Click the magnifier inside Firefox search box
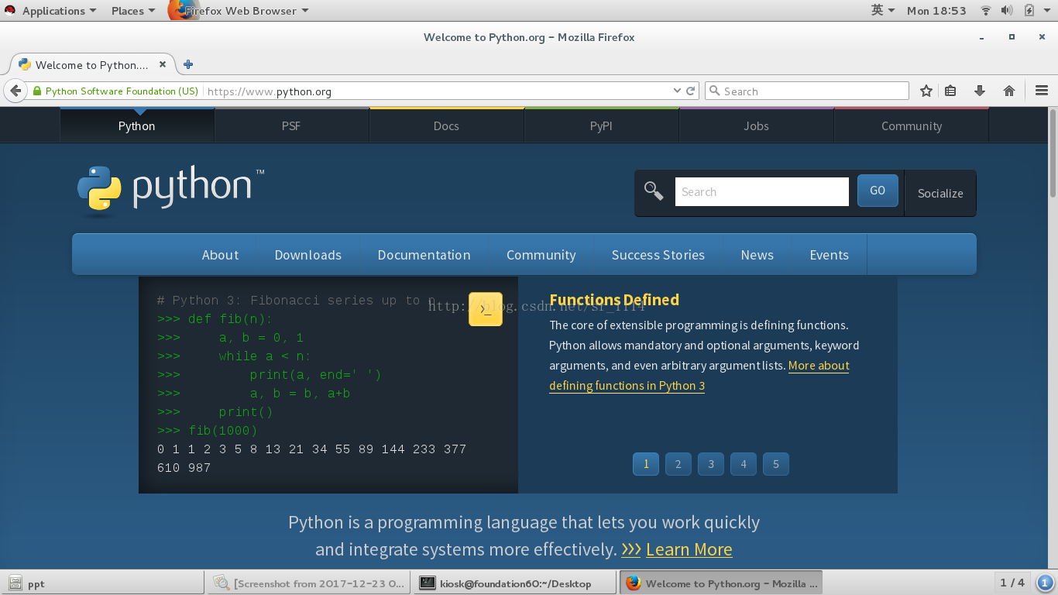 click(714, 91)
